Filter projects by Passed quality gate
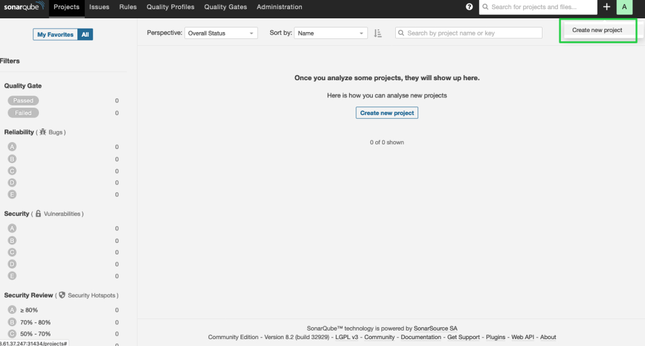The width and height of the screenshot is (645, 346). (x=23, y=100)
